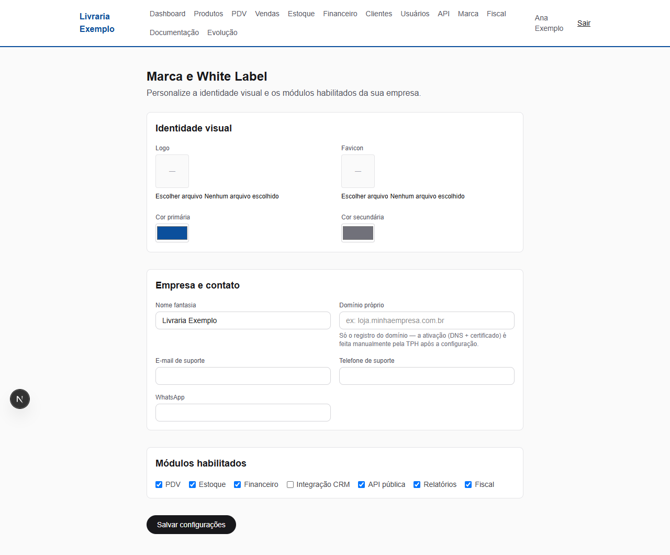Enable the Integração CRM module

point(290,484)
